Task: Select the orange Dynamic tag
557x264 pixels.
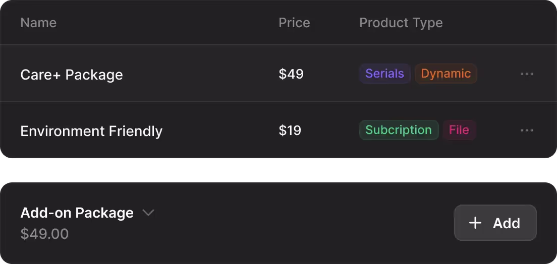Action: [445, 74]
